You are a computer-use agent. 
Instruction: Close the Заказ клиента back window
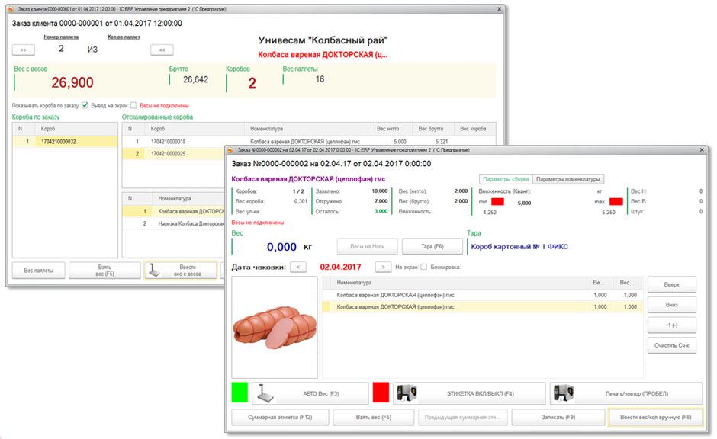(499, 9)
